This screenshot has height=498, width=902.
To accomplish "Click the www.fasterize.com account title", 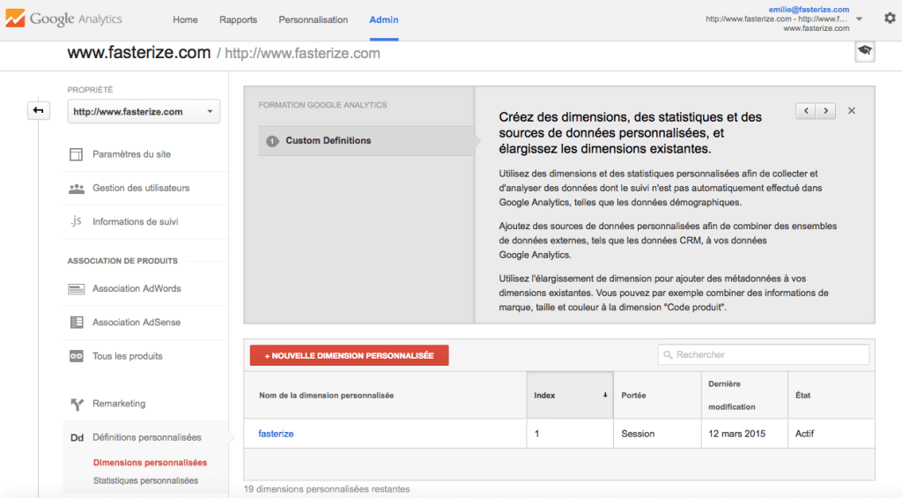I will coord(138,53).
